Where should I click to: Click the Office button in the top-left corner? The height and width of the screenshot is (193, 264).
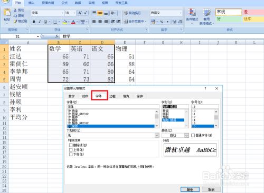(5, 2)
